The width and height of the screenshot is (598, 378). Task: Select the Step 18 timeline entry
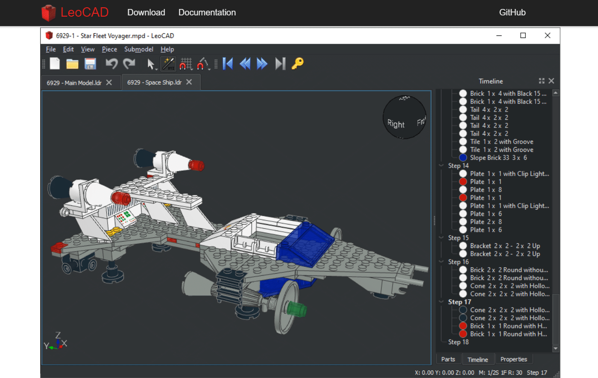pyautogui.click(x=458, y=342)
